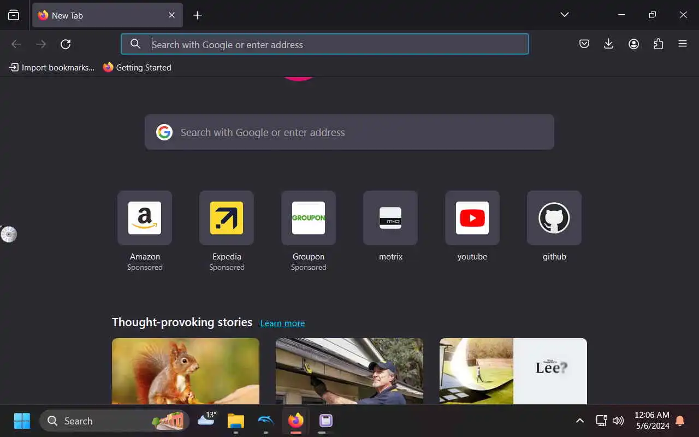Expand the list all tabs chevron
The height and width of the screenshot is (437, 699).
[x=565, y=15]
